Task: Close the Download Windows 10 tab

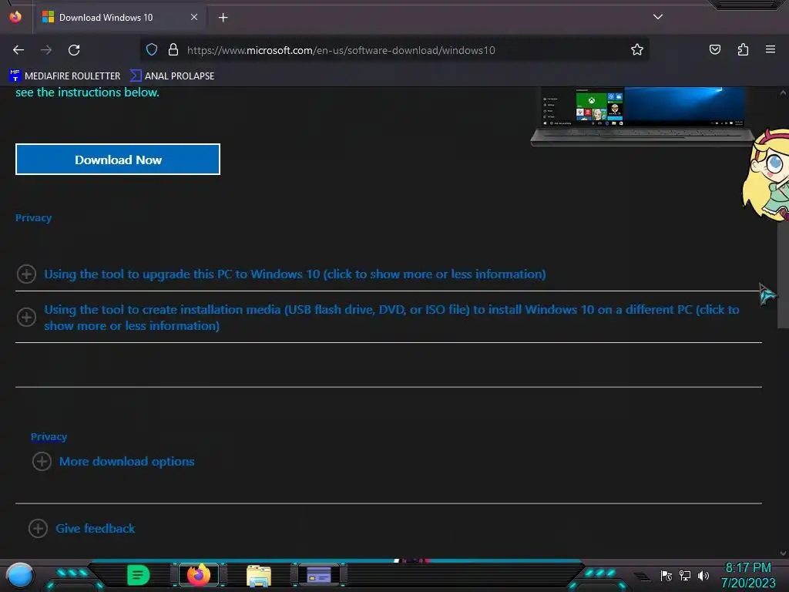Action: [194, 17]
